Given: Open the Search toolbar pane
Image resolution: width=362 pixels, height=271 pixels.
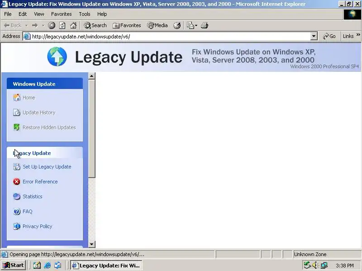Looking at the screenshot, I should click(x=95, y=25).
